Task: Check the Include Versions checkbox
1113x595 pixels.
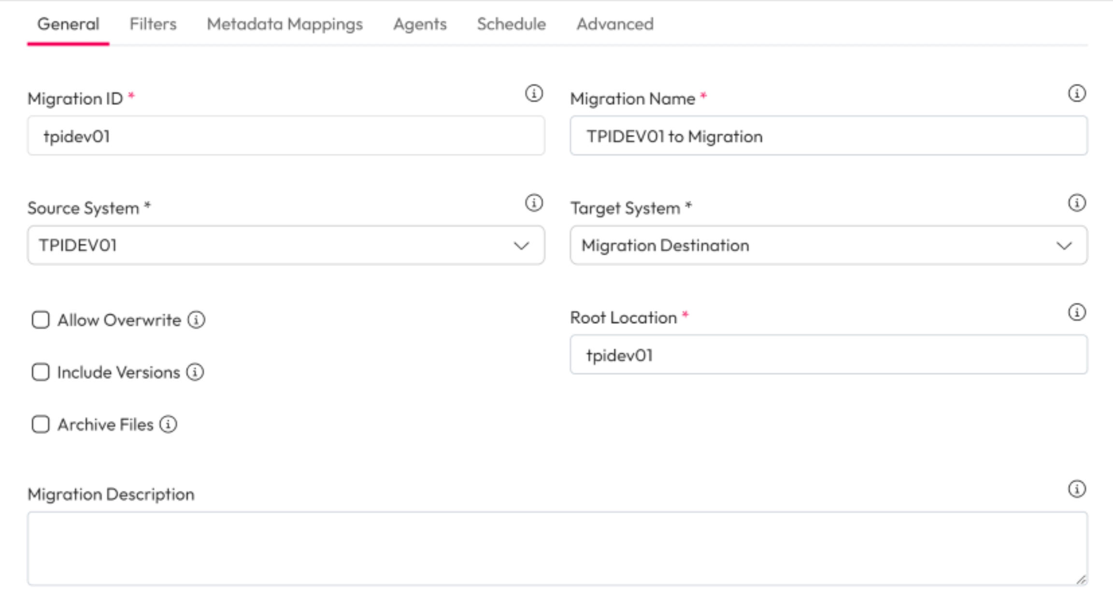Action: tap(41, 372)
